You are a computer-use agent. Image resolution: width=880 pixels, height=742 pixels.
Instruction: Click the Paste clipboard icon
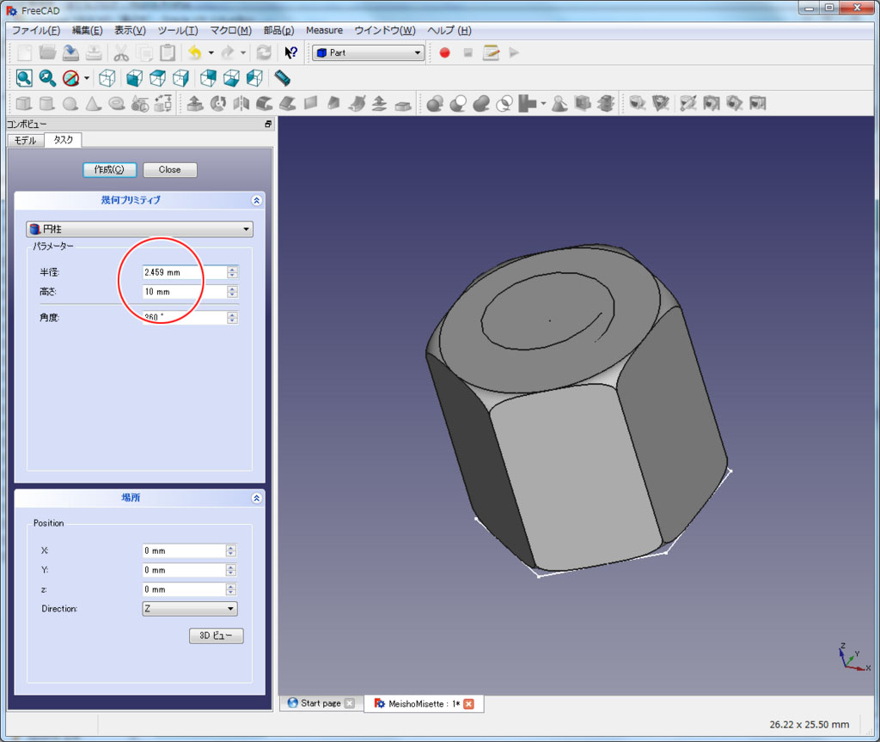[168, 52]
